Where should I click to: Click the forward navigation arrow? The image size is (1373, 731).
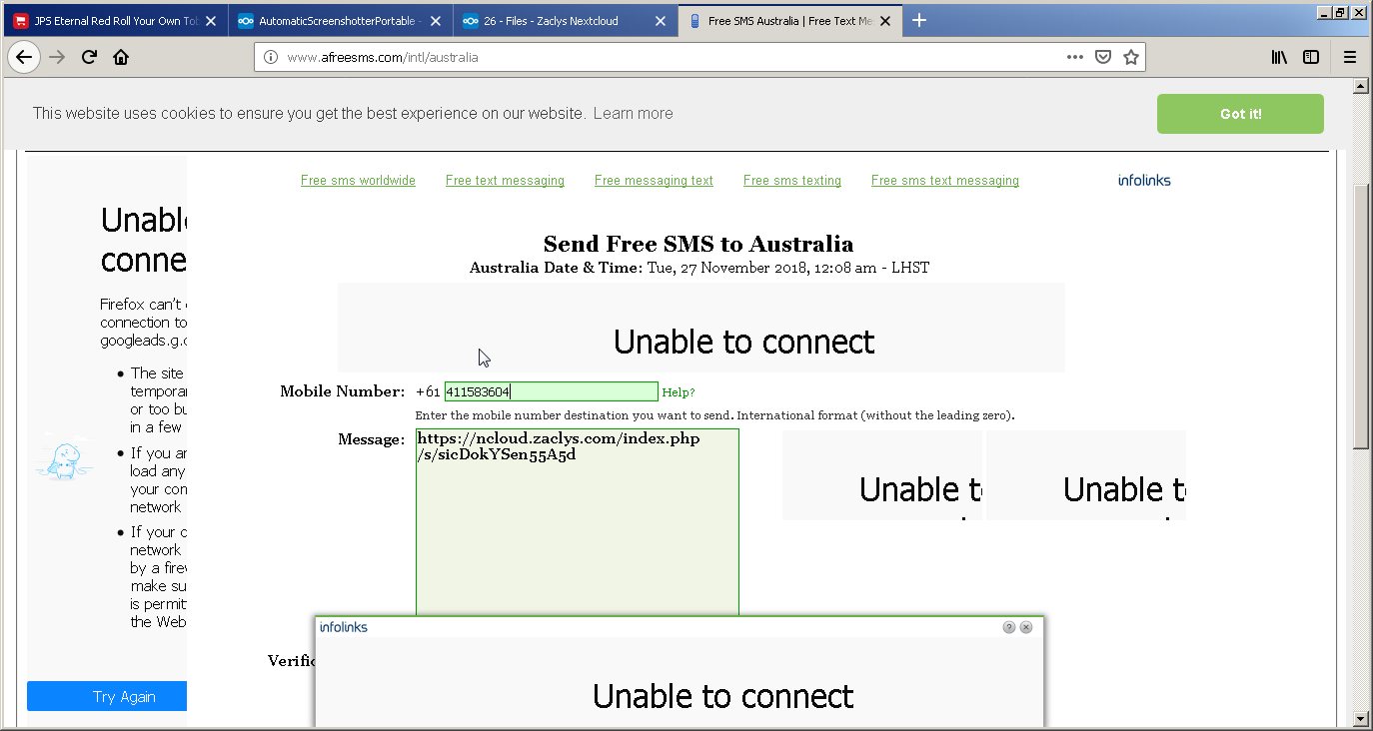point(57,57)
